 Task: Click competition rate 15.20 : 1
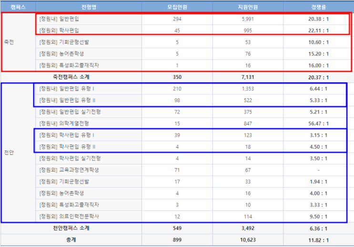[x=318, y=54]
